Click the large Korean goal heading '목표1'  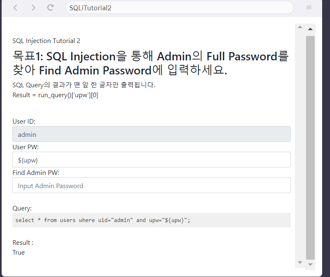(x=151, y=63)
